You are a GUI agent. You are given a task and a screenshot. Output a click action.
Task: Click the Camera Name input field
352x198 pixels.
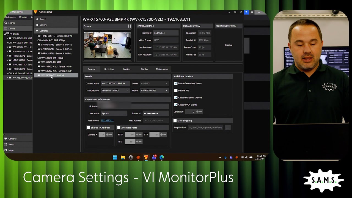pyautogui.click(x=115, y=83)
